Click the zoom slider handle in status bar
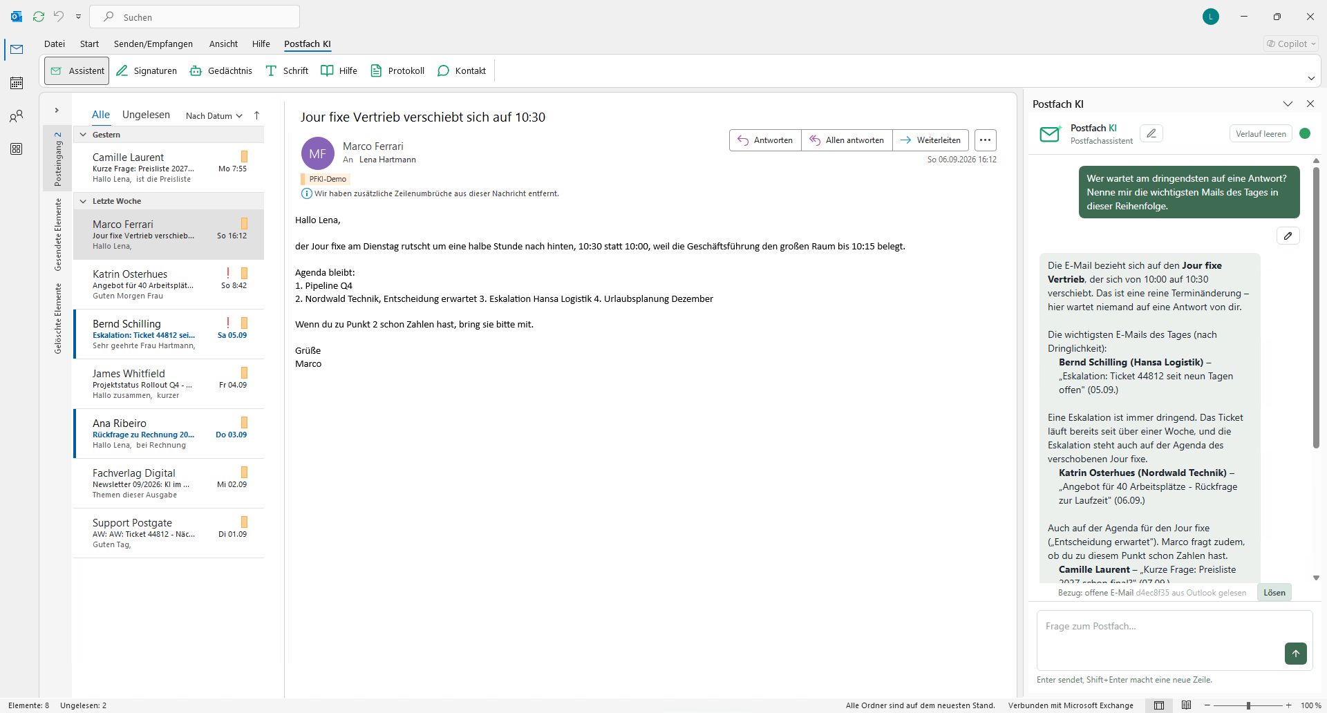1327x713 pixels. (1248, 705)
